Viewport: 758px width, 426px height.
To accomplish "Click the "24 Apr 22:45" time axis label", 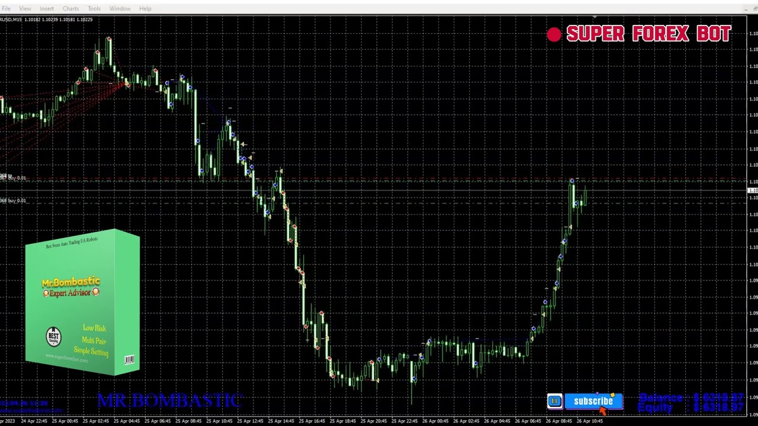I will pos(34,421).
